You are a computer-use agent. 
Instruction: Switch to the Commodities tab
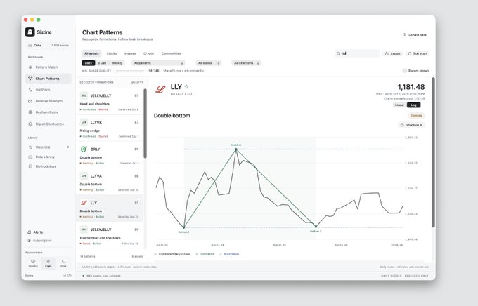coord(172,53)
